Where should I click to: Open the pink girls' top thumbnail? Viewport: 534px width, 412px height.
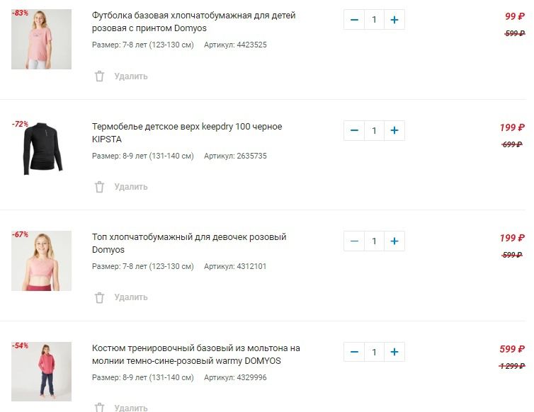click(x=41, y=261)
